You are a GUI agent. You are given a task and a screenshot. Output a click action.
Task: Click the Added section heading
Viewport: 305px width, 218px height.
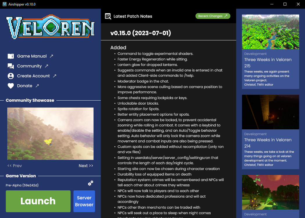pyautogui.click(x=118, y=47)
